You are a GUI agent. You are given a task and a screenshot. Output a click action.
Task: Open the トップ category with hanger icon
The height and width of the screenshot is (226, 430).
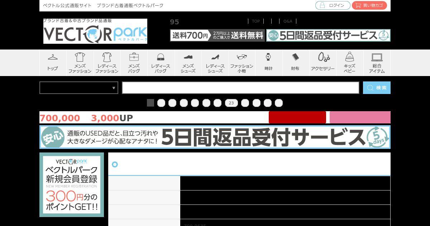coord(53,63)
